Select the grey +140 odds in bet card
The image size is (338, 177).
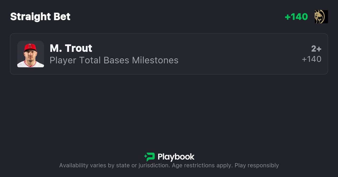click(x=312, y=59)
